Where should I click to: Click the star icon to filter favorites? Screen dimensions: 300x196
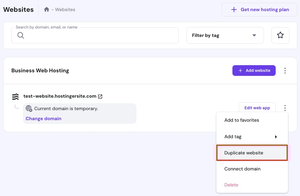coord(280,35)
